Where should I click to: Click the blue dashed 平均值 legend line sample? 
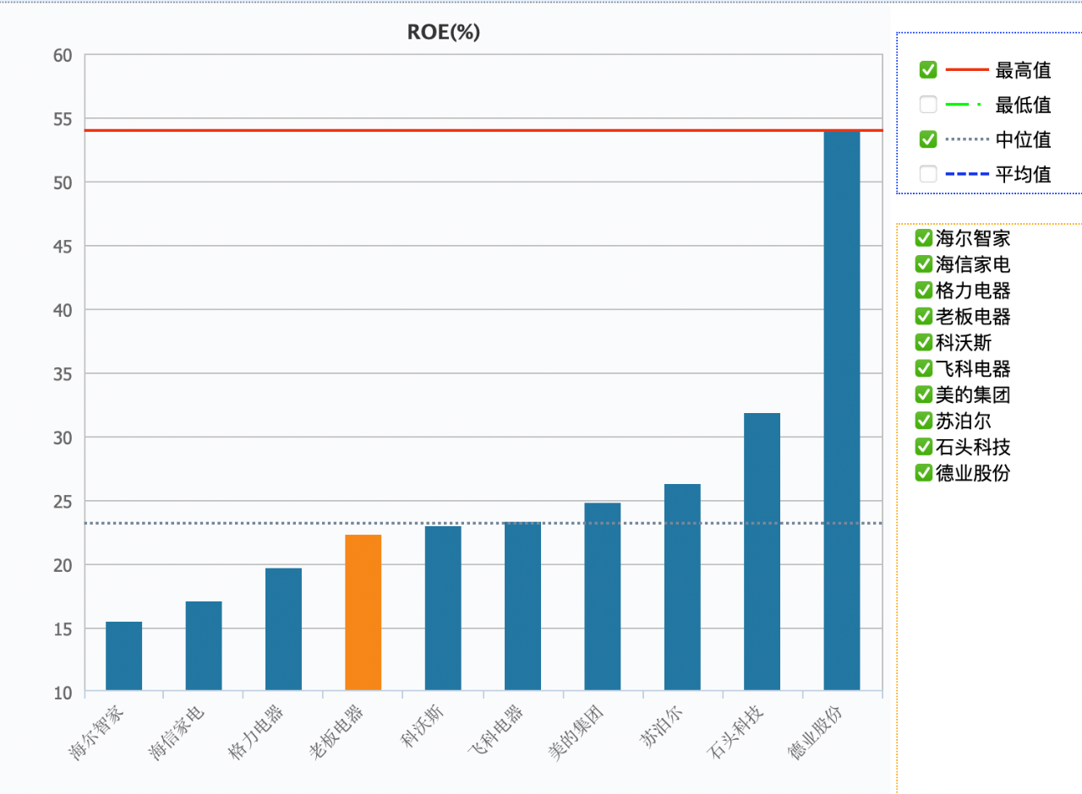pos(966,174)
